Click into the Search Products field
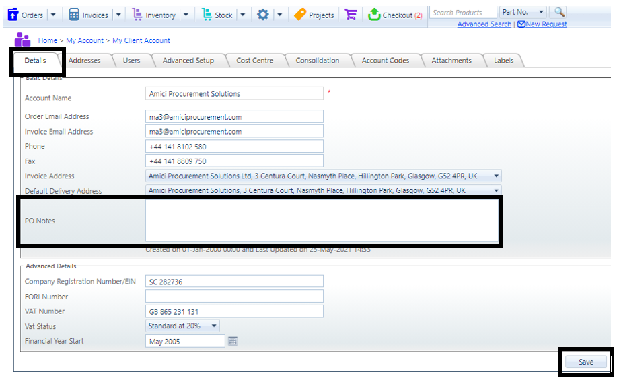 463,13
